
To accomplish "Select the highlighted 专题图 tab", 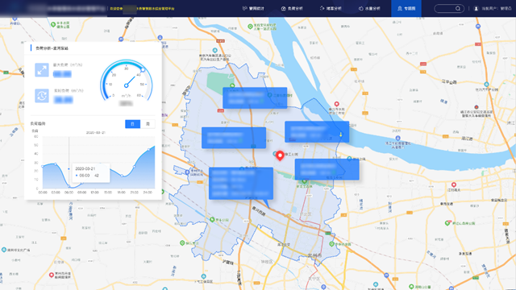I will [406, 8].
